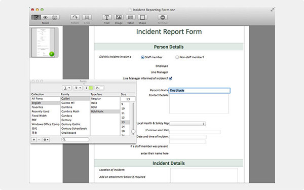The width and height of the screenshot is (304, 190).
Task: Select the Windows Office Comp collection
Action: click(x=46, y=124)
